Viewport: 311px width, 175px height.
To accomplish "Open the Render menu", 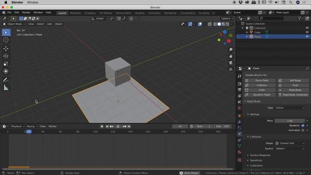I will point(26,13).
